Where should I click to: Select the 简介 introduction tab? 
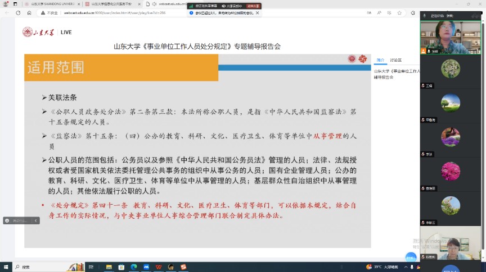pos(380,60)
